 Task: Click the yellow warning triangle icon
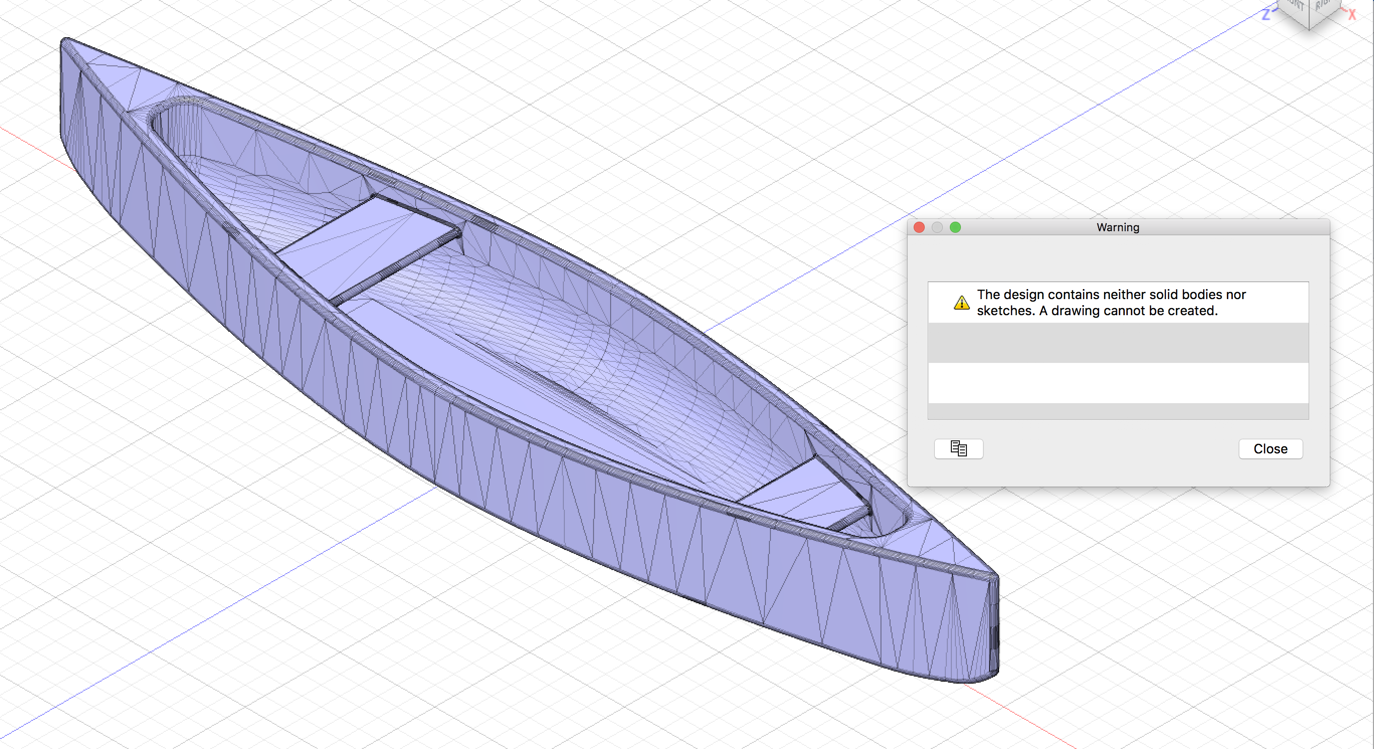pyautogui.click(x=961, y=302)
